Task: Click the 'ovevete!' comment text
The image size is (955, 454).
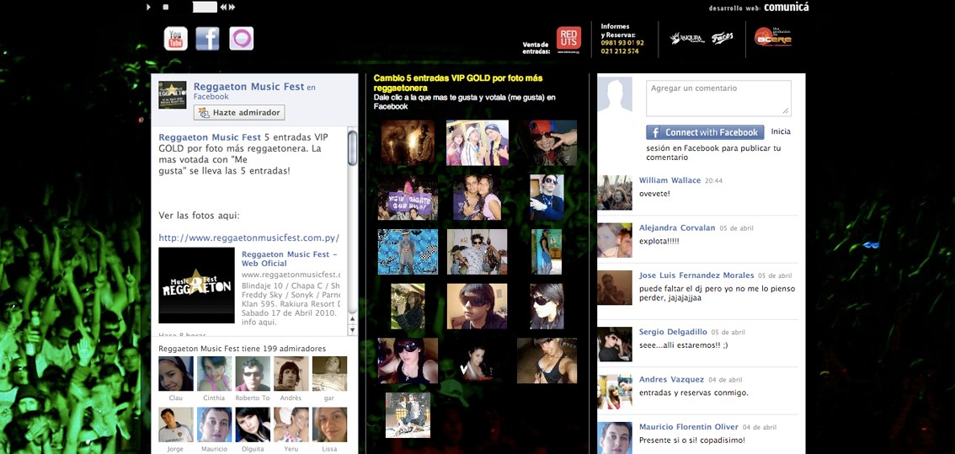Action: click(654, 193)
